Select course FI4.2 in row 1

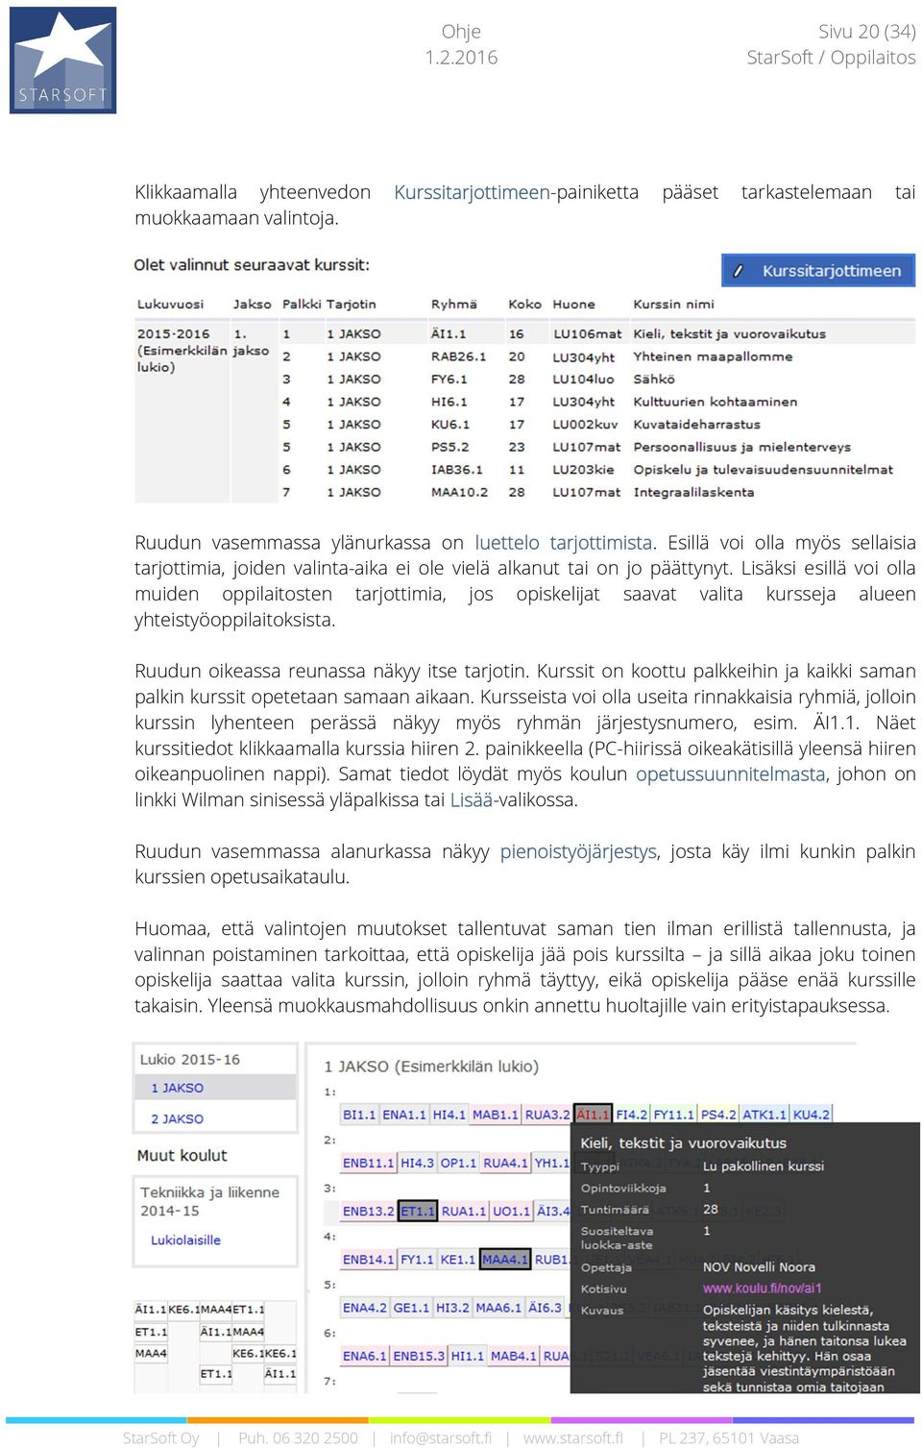click(x=631, y=1115)
